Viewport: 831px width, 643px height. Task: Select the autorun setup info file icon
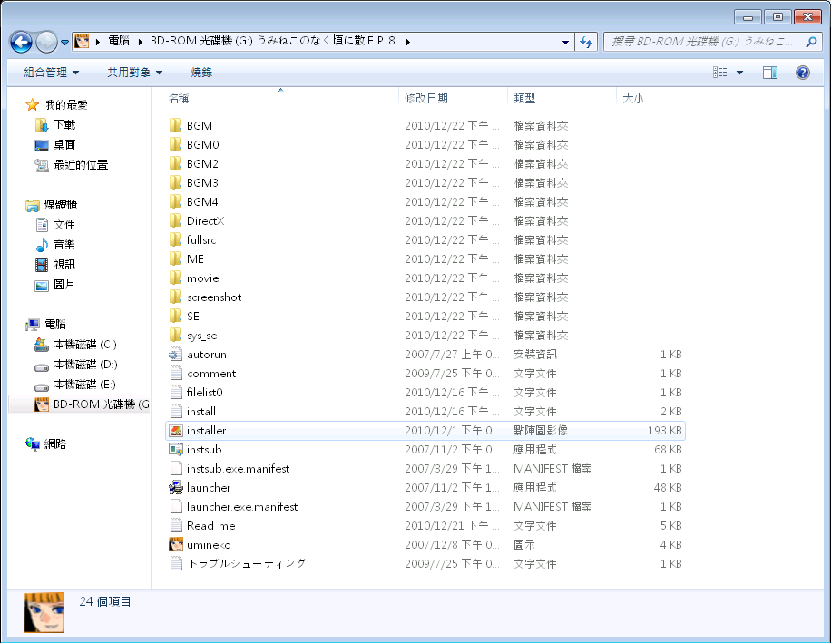coord(175,355)
